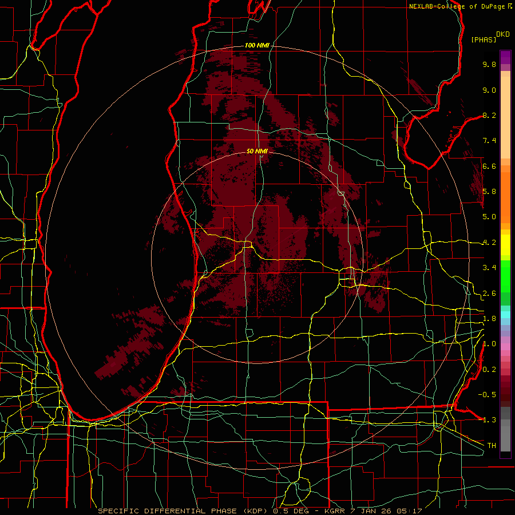515x515 pixels.
Task: Click the 2.6 value on color scale
Action: (489, 294)
